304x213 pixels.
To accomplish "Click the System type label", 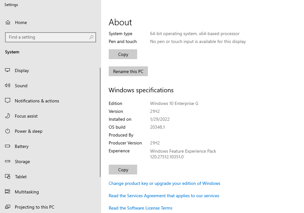I will pyautogui.click(x=120, y=34).
